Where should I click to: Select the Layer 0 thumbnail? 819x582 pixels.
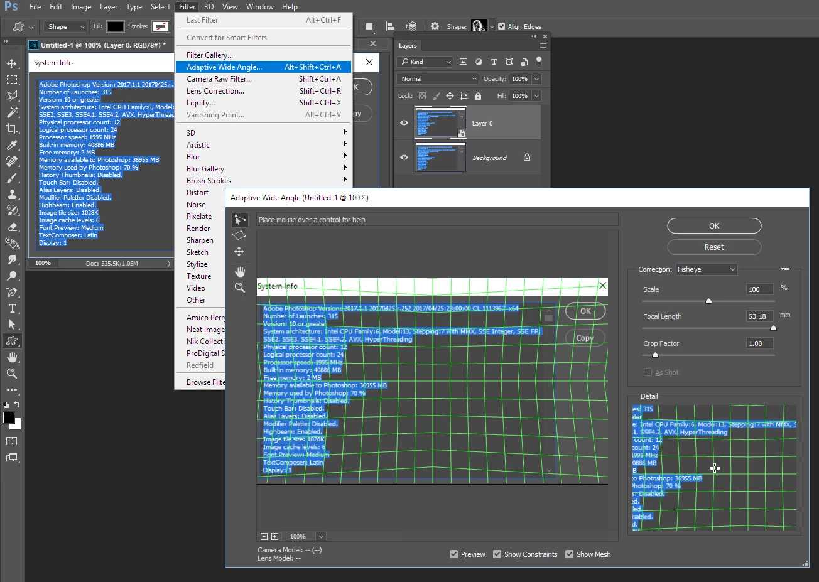tap(441, 122)
